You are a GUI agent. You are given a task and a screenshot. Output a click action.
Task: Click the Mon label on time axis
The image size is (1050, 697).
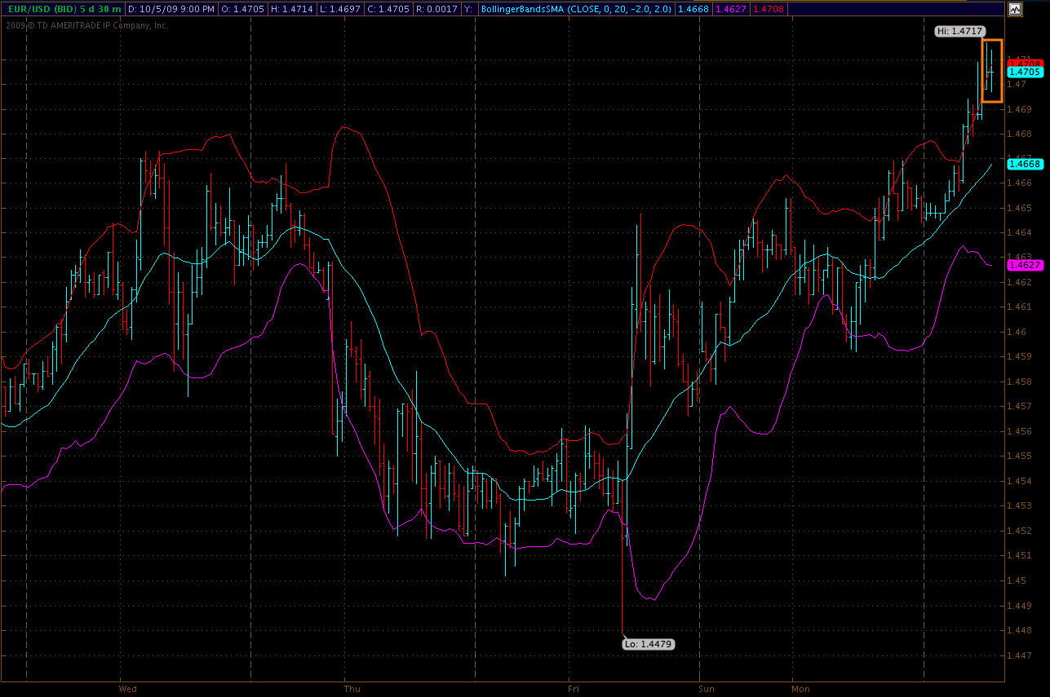pyautogui.click(x=800, y=689)
